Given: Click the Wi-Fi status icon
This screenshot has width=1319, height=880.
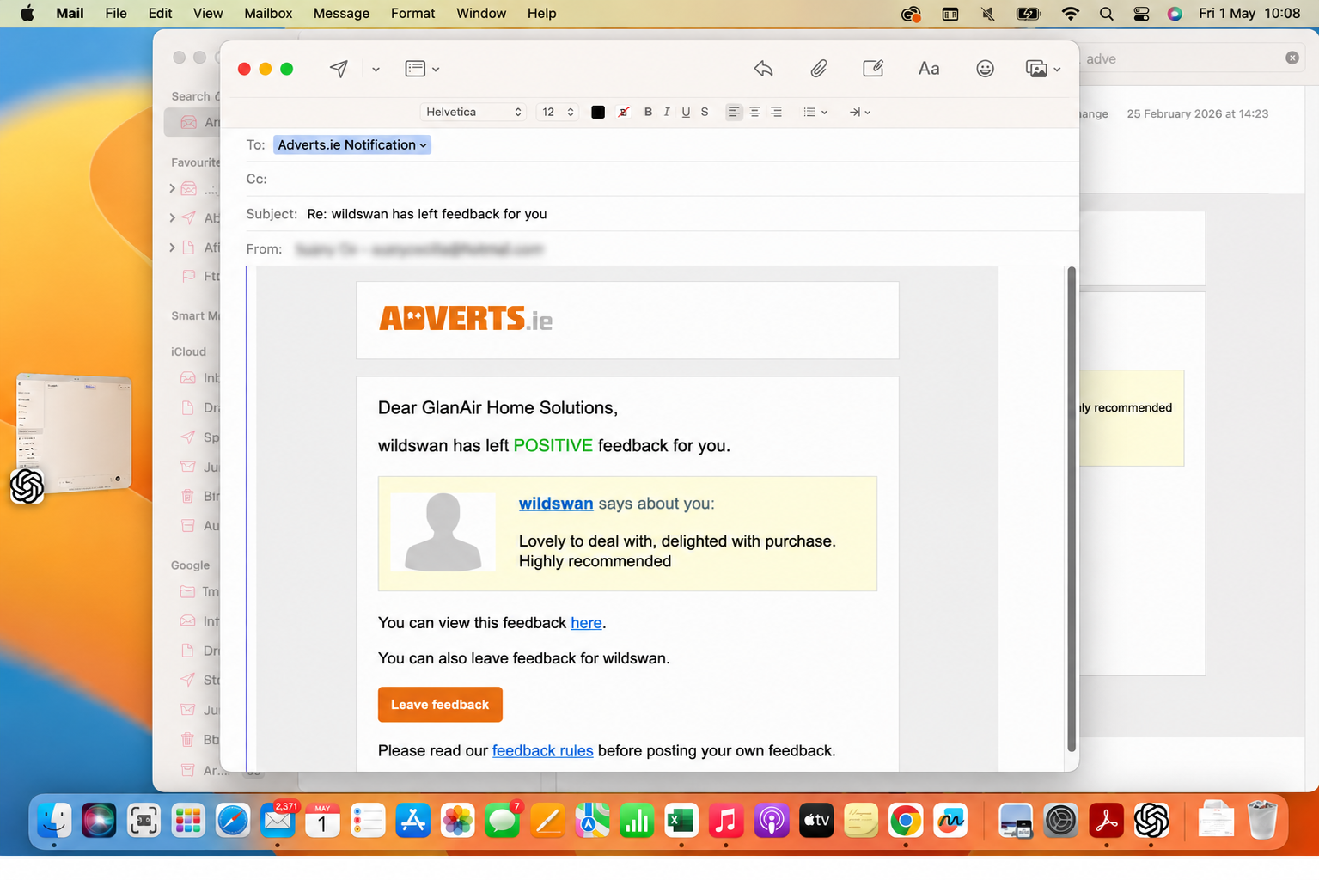Looking at the screenshot, I should click(1070, 14).
